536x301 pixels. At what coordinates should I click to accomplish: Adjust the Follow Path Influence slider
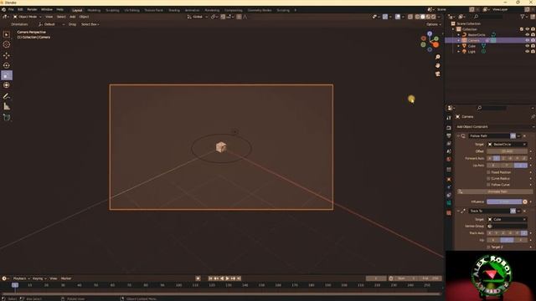click(x=504, y=202)
